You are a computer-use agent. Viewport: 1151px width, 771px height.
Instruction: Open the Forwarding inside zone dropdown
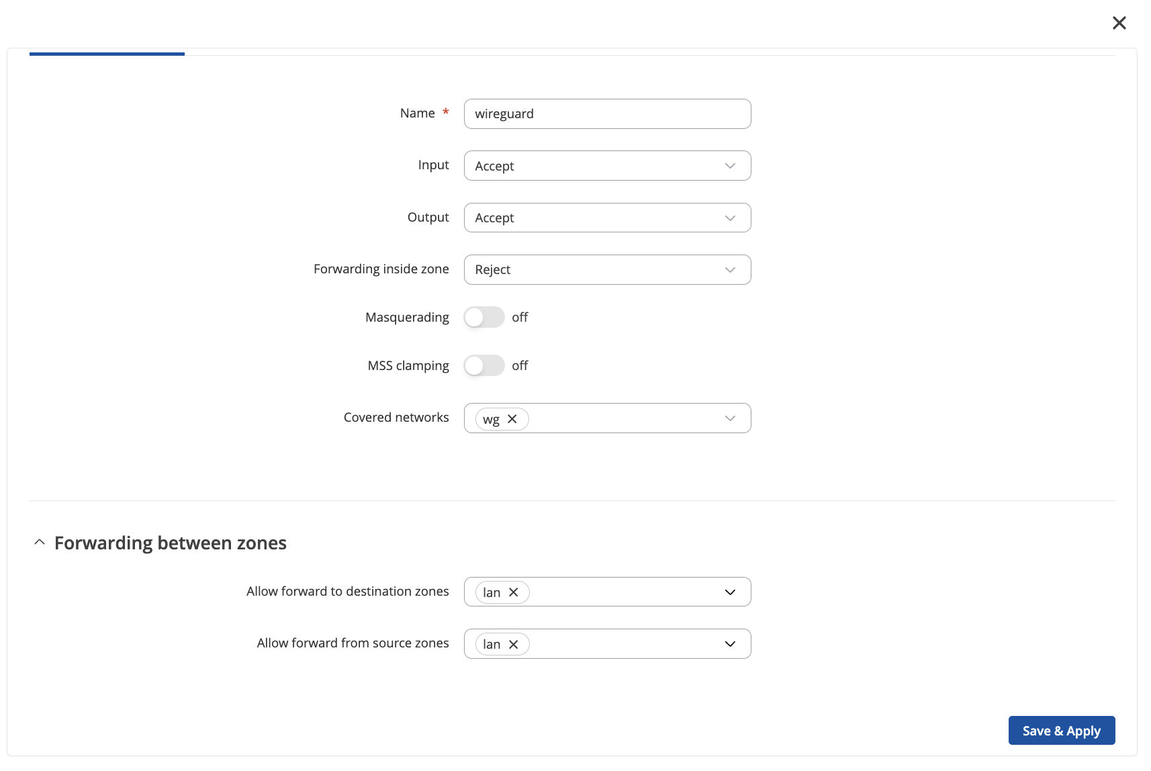(x=607, y=269)
